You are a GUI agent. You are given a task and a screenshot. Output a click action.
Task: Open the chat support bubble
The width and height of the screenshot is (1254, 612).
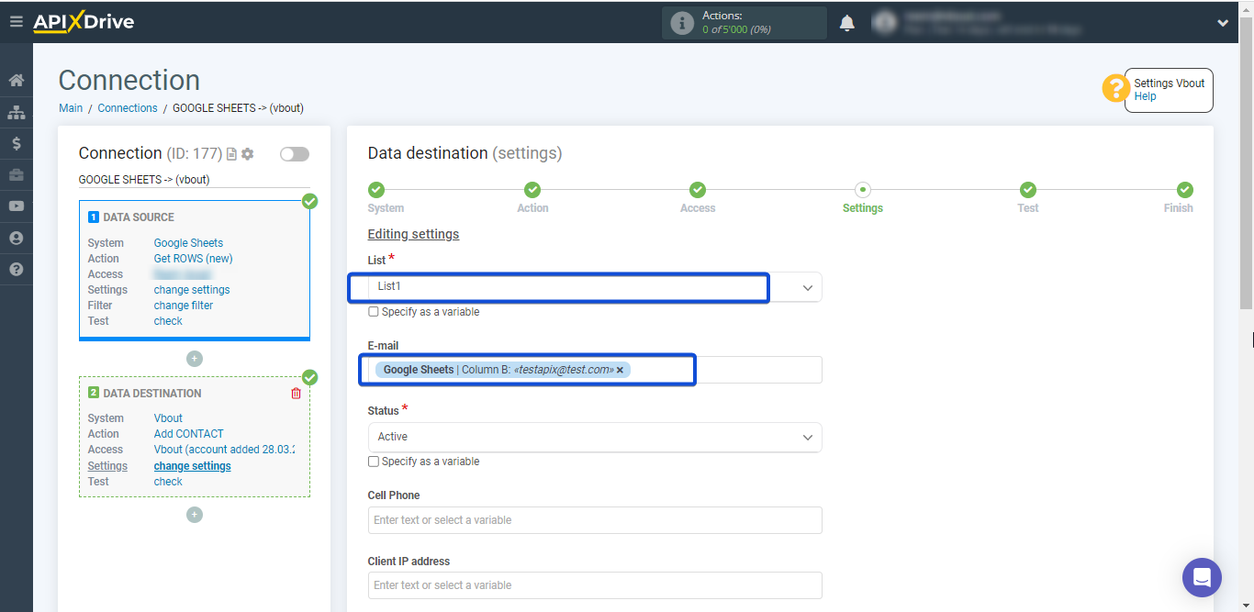click(1202, 577)
